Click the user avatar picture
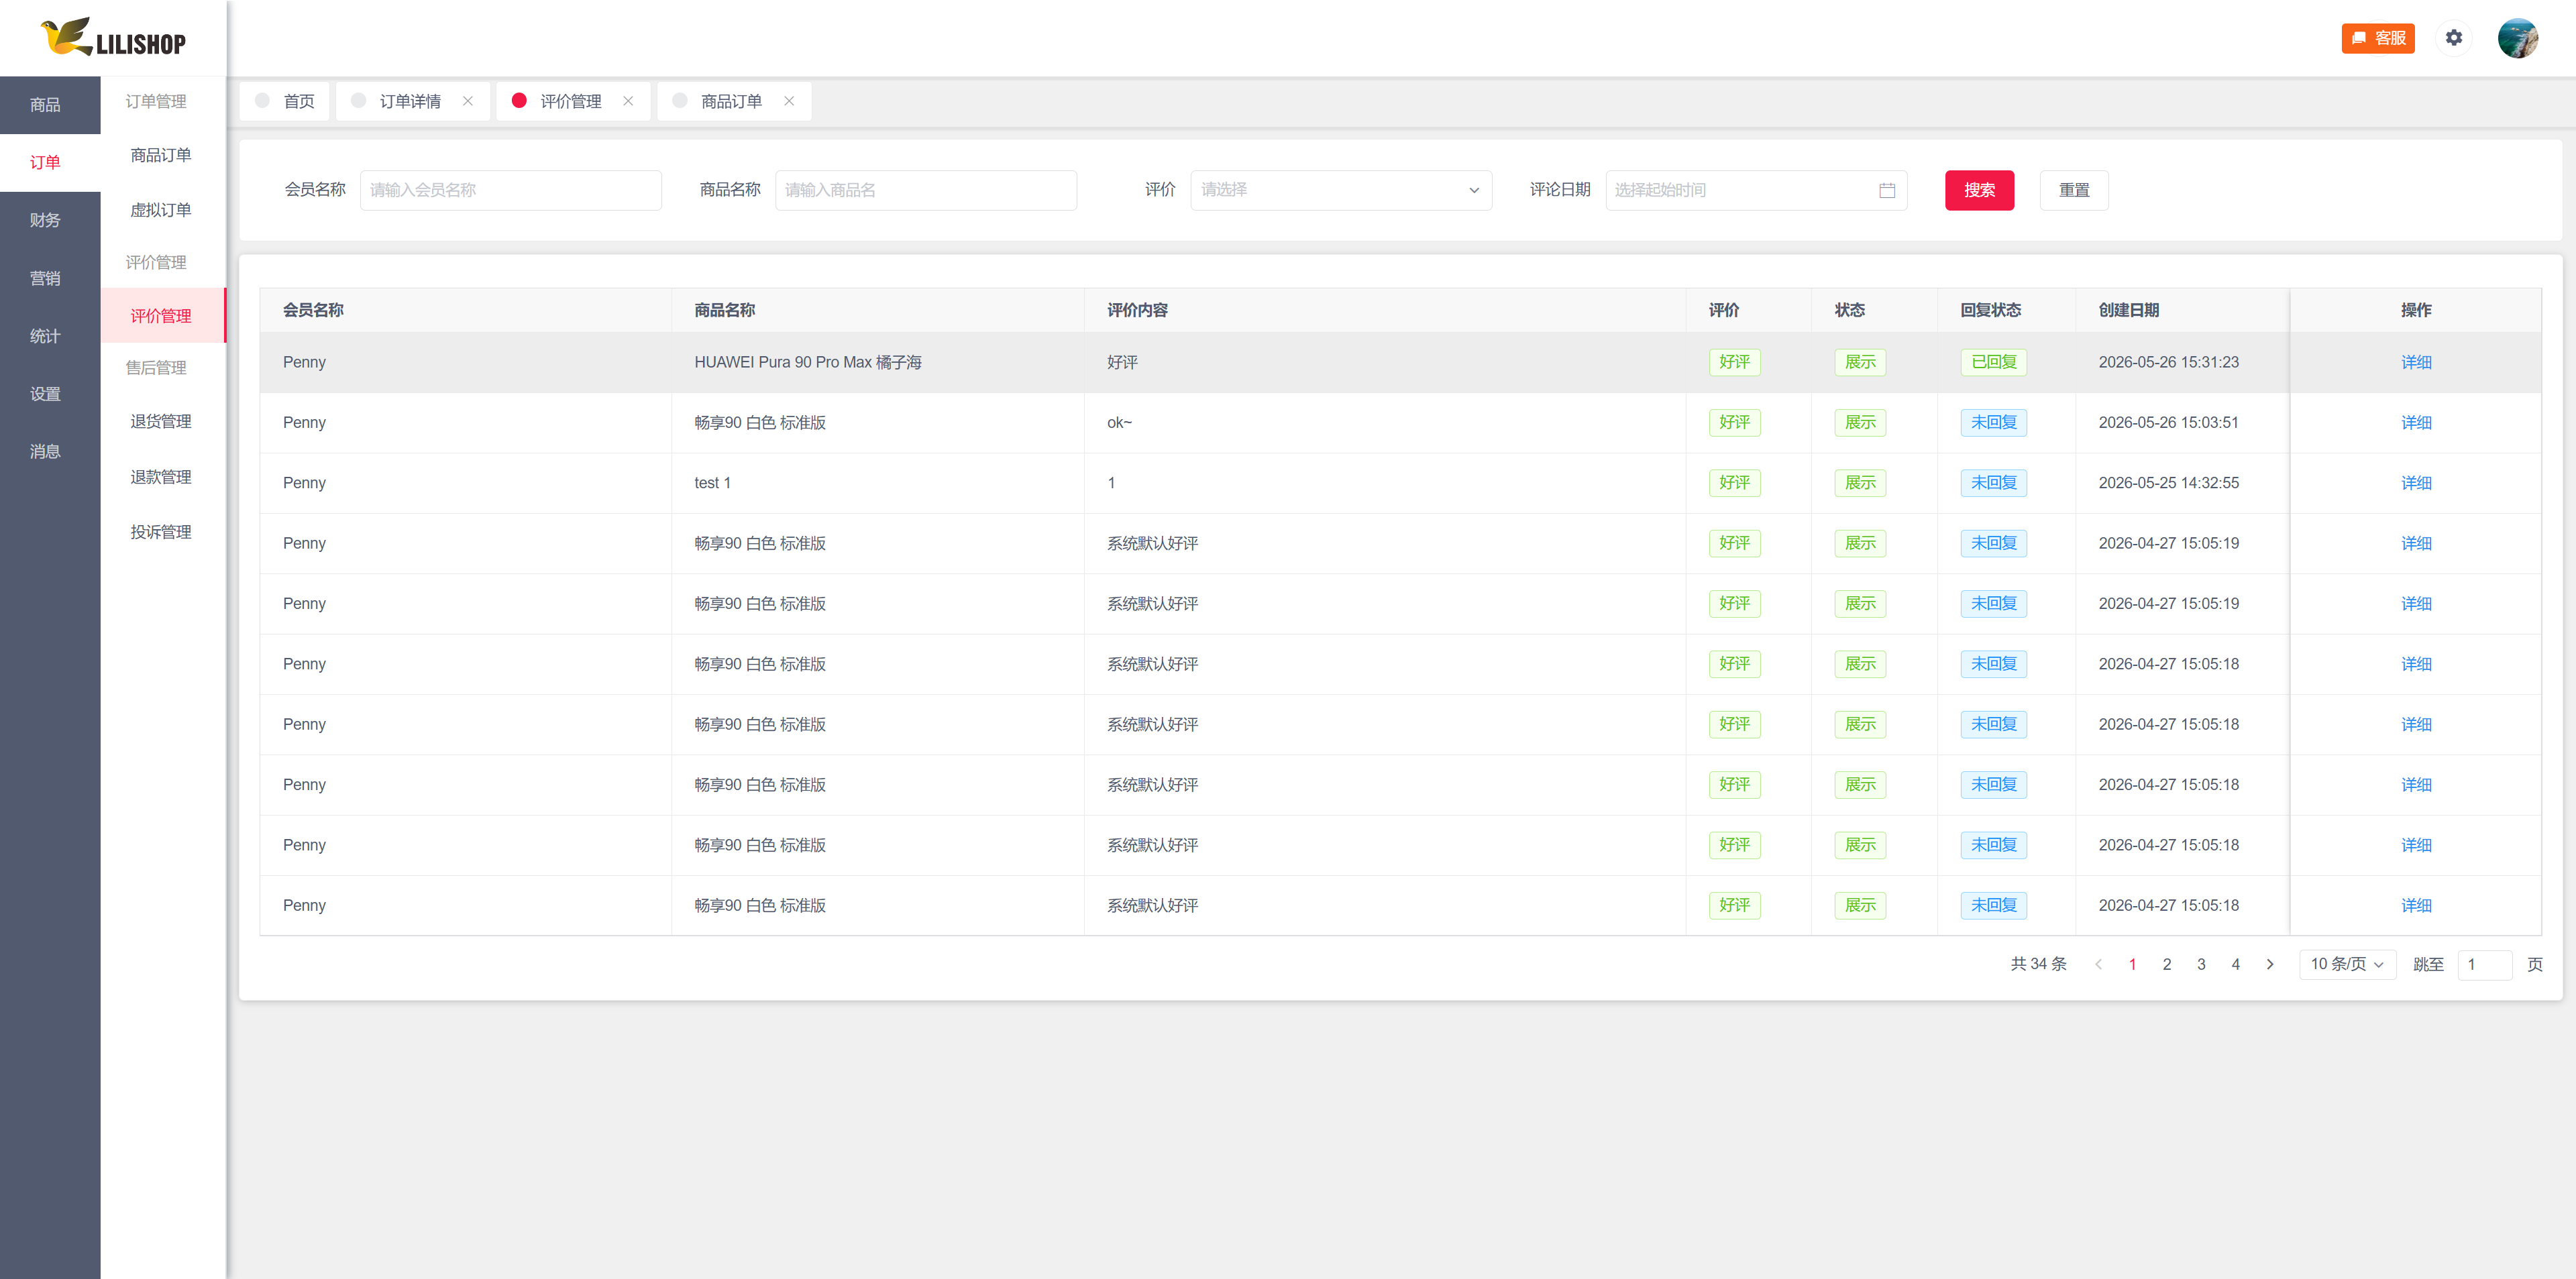The image size is (2576, 1279). pyautogui.click(x=2517, y=38)
